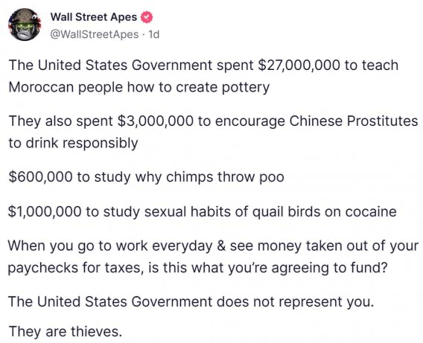Click the $600,000 amount text

[40, 177]
